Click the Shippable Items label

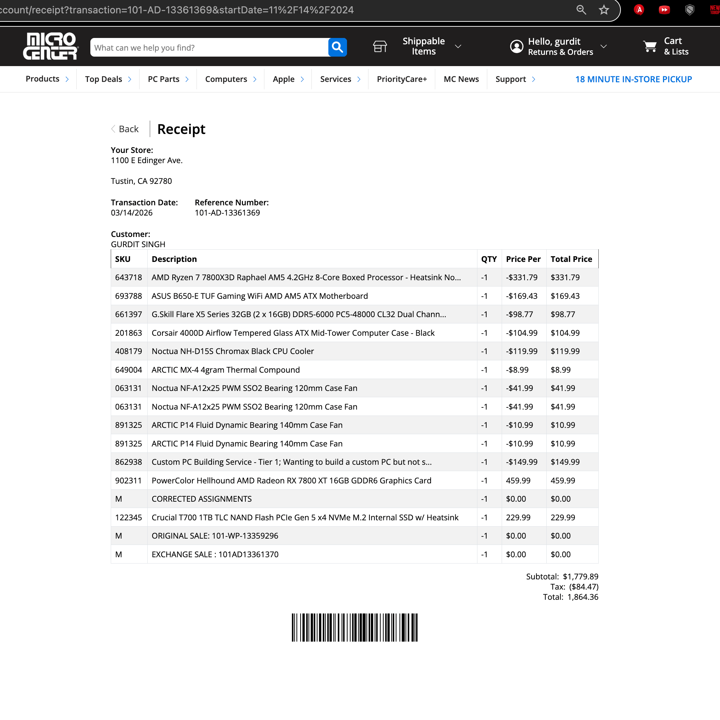pos(424,46)
